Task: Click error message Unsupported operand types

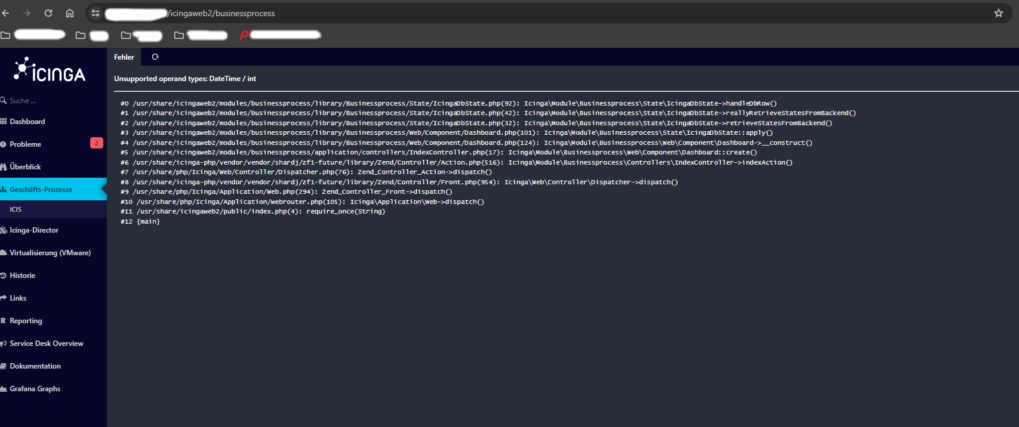Action: coord(185,79)
